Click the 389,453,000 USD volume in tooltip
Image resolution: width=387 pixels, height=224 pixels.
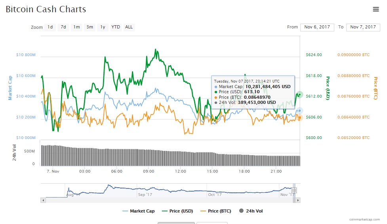257,102
